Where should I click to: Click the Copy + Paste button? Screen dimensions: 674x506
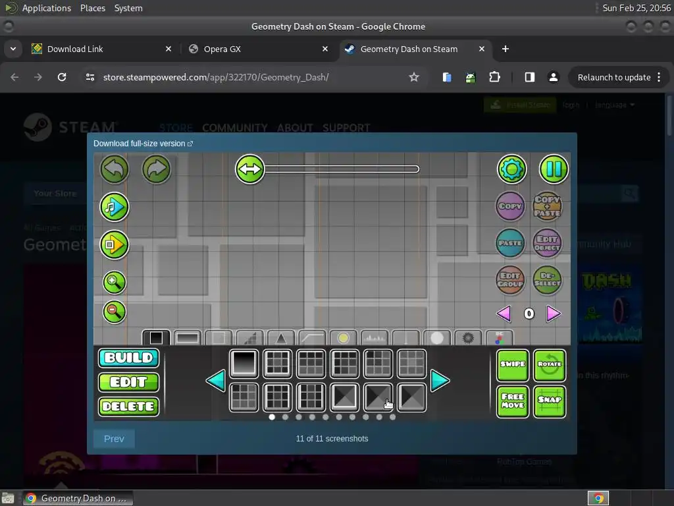tap(547, 206)
